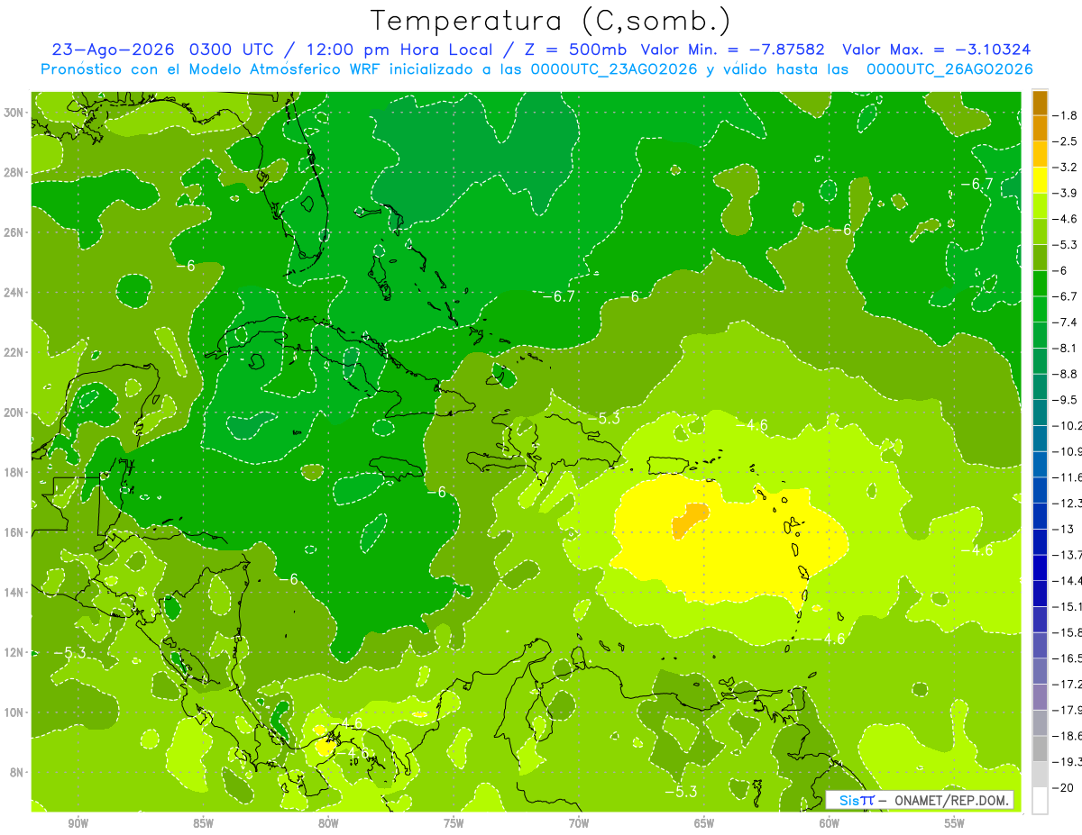Click the '-14.4' color bar label

[1067, 581]
